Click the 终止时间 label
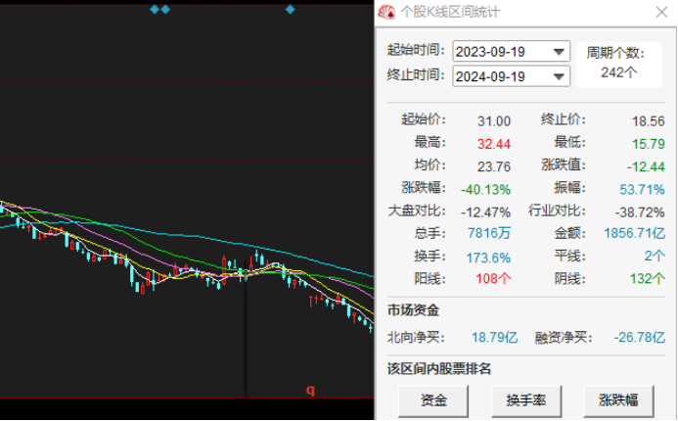Image resolution: width=678 pixels, height=421 pixels. tap(416, 74)
